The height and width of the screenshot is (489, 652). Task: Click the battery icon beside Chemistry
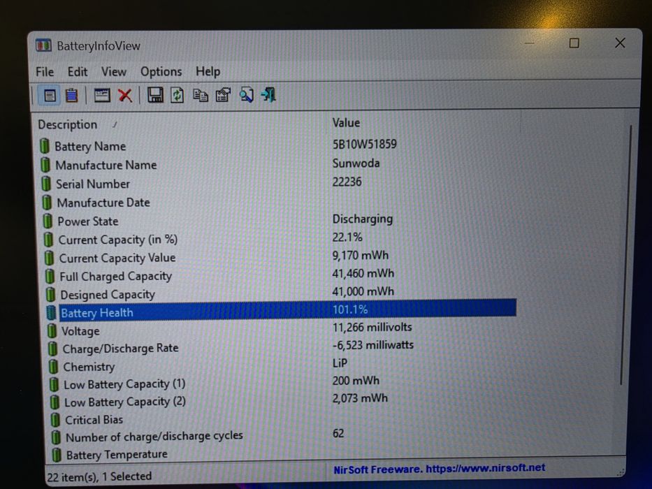53,366
